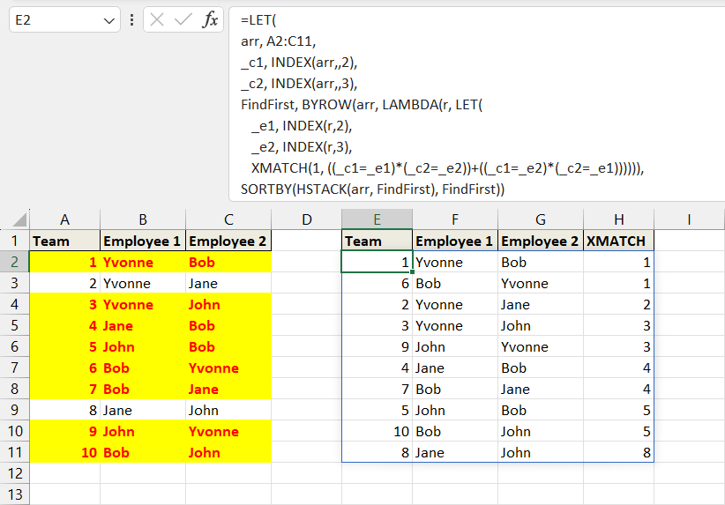The height and width of the screenshot is (505, 725).
Task: Select column G header
Action: 541,219
